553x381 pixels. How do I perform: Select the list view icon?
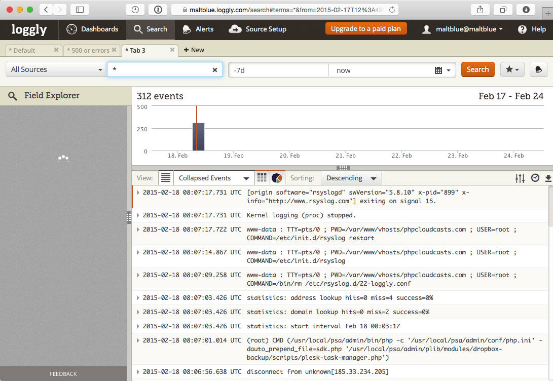166,178
